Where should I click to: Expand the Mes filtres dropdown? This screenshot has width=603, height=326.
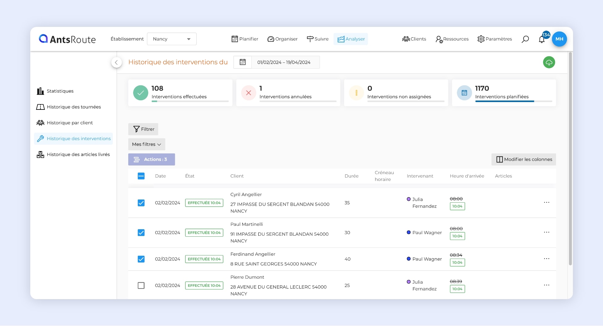146,144
